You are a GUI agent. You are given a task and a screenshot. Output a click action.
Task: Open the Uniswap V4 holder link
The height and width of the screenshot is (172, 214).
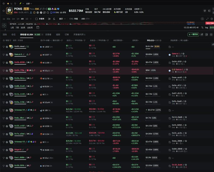[x=20, y=110]
